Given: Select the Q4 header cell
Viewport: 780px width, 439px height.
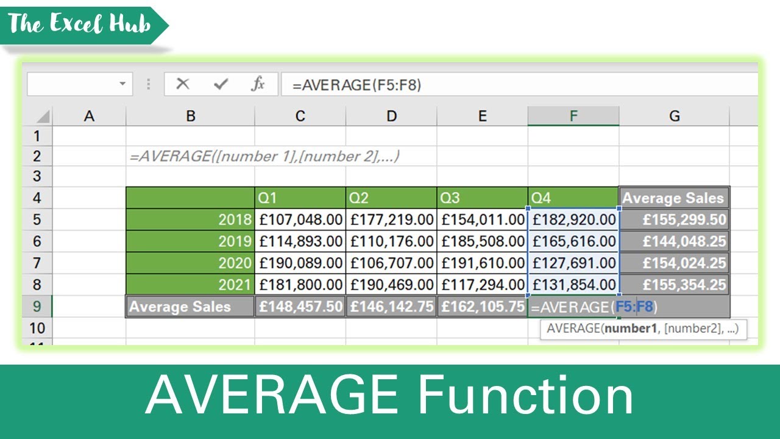Looking at the screenshot, I should pyautogui.click(x=573, y=198).
